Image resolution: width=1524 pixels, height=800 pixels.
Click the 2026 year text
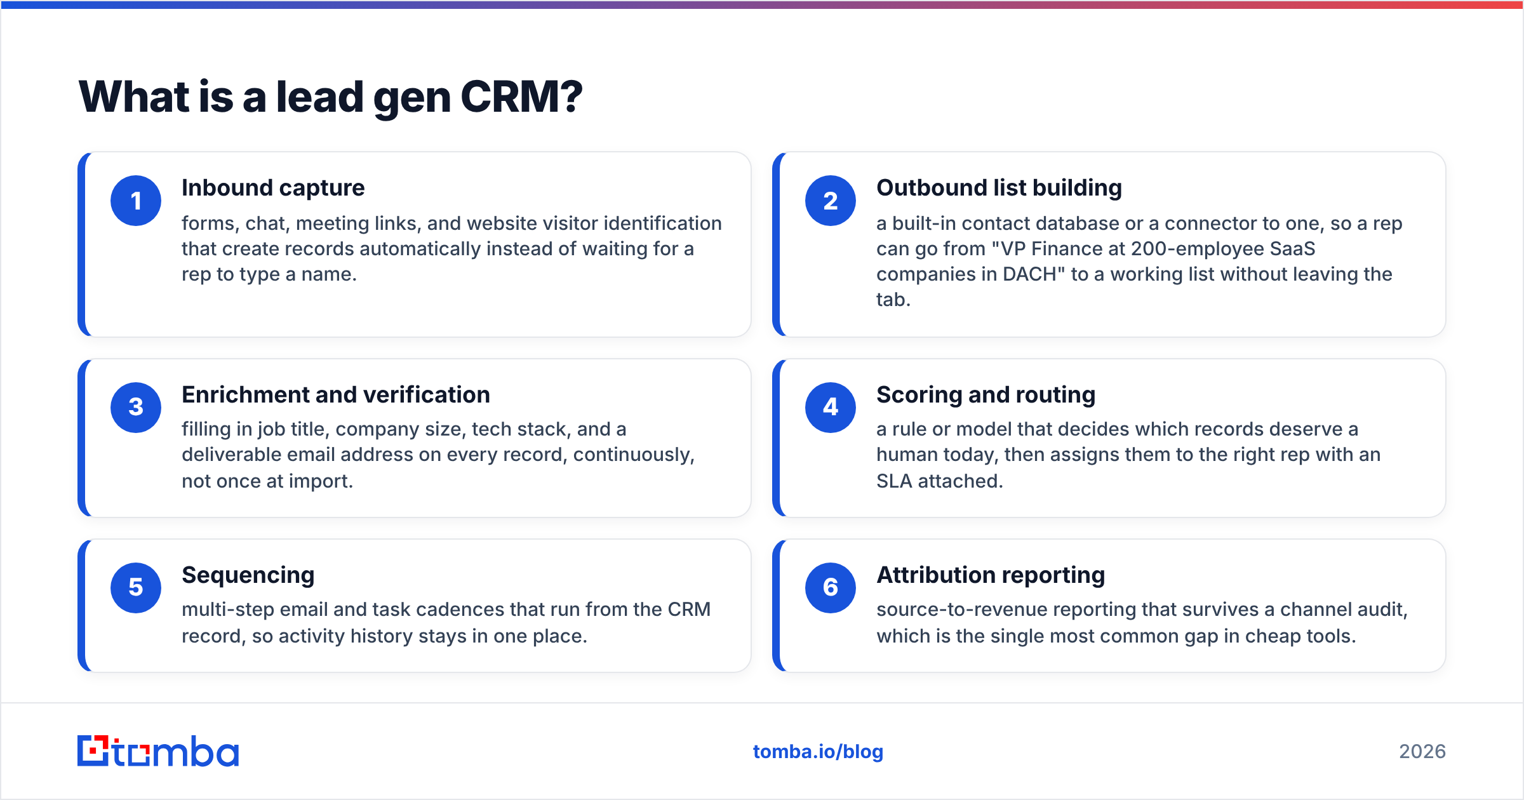point(1422,752)
